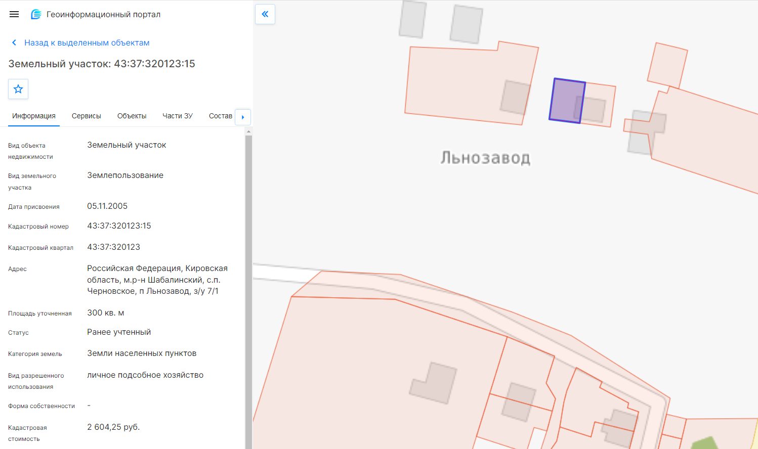The image size is (758, 449).
Task: Switch to the Информация tab
Action: tap(34, 116)
